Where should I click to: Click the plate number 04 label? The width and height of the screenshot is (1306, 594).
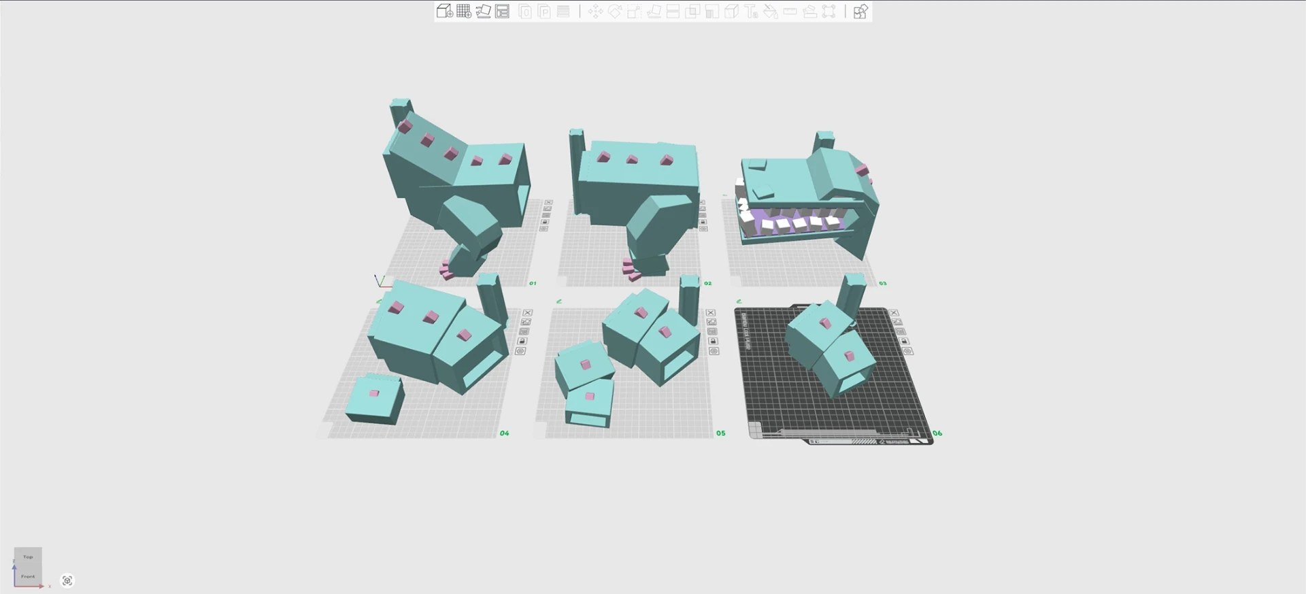click(x=504, y=433)
